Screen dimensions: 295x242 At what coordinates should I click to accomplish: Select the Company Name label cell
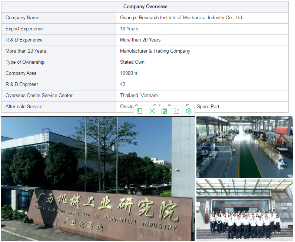(59, 18)
